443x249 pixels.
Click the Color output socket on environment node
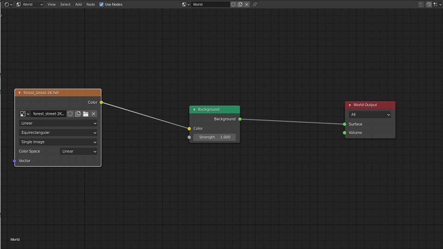[x=101, y=102]
